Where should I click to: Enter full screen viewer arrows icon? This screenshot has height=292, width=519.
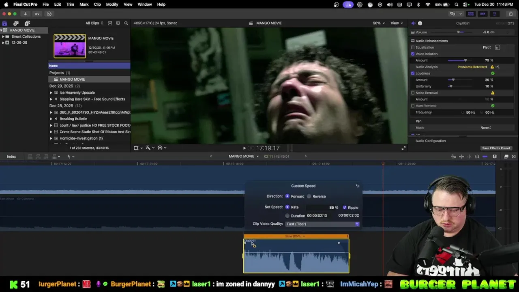click(403, 148)
